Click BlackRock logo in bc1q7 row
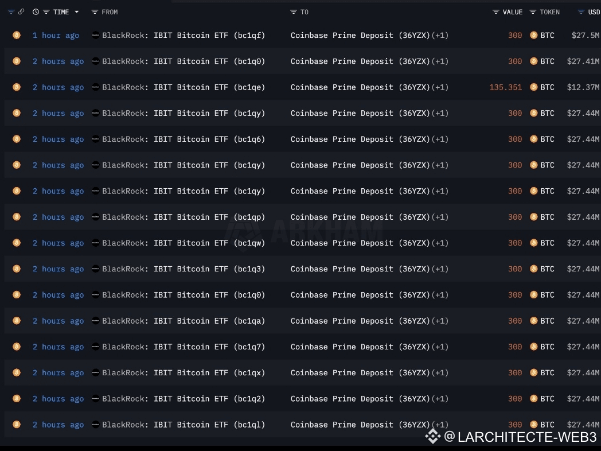Screen dimensions: 601x451 95,347
